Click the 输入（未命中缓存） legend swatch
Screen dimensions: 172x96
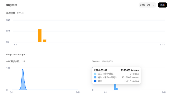point(95,77)
